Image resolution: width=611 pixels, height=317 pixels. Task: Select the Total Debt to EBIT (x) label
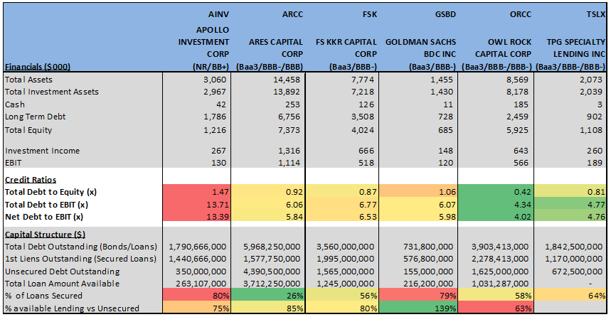[x=46, y=205]
